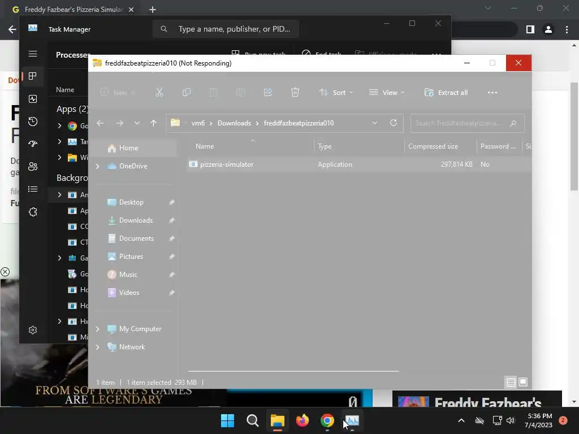Image resolution: width=579 pixels, height=434 pixels.
Task: Open the See more ellipsis in Explorer toolbar
Action: [x=492, y=93]
